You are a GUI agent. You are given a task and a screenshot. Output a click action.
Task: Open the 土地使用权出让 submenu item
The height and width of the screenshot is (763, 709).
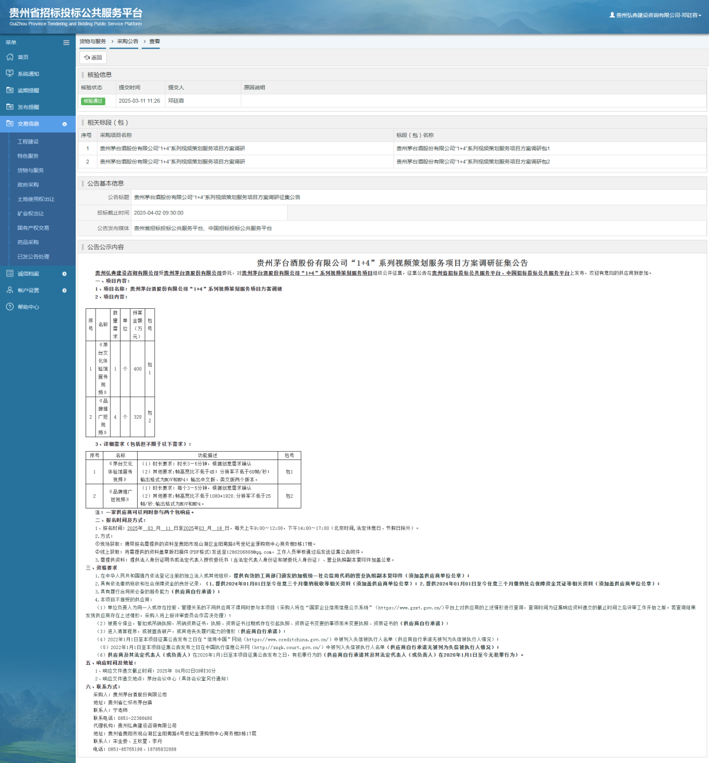[x=36, y=199]
